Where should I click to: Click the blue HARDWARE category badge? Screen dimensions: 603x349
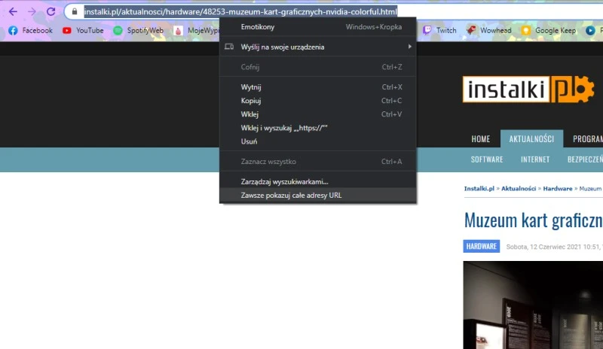pyautogui.click(x=481, y=247)
